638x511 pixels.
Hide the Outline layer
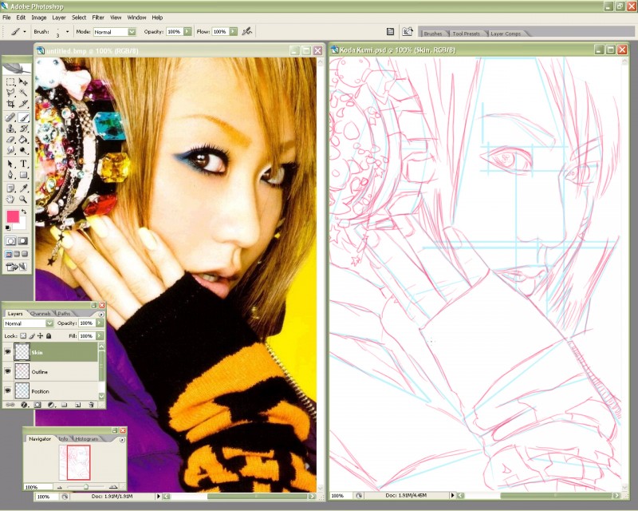8,371
